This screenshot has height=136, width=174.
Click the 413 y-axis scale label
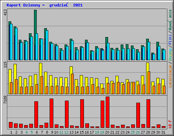click(x=5, y=13)
